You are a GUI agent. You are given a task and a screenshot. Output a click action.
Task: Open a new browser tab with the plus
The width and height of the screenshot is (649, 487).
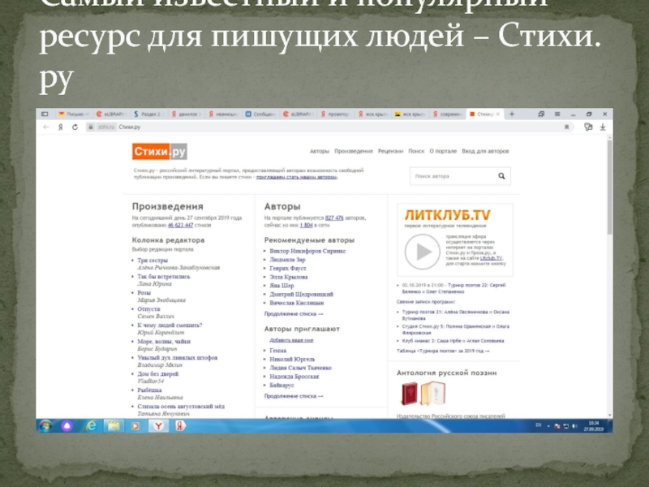pos(512,114)
